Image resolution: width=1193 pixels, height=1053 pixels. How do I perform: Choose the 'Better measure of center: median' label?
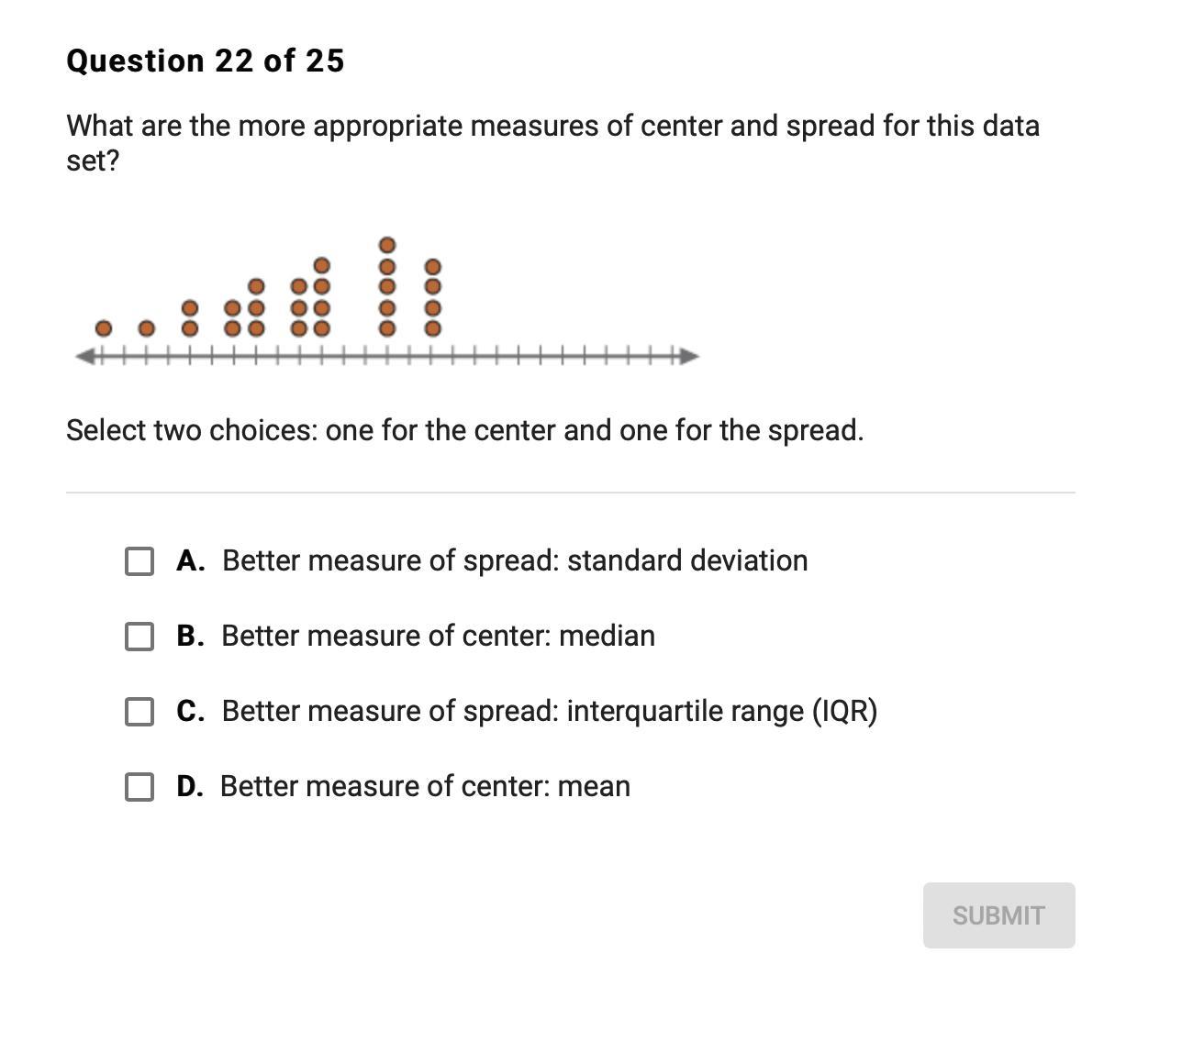(439, 636)
